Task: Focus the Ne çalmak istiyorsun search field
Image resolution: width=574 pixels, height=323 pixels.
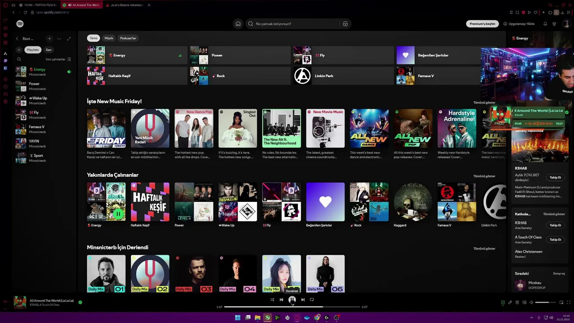Action: tap(292, 24)
